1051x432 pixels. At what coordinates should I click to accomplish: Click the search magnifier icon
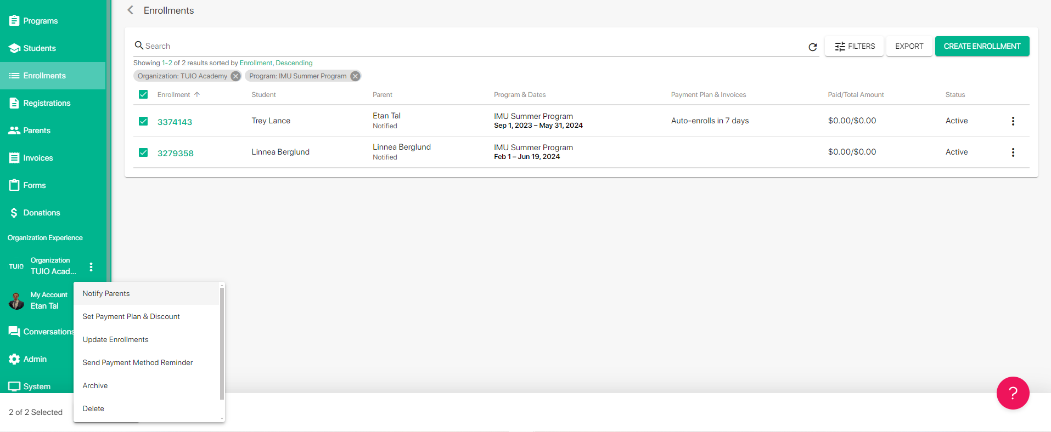(x=139, y=46)
